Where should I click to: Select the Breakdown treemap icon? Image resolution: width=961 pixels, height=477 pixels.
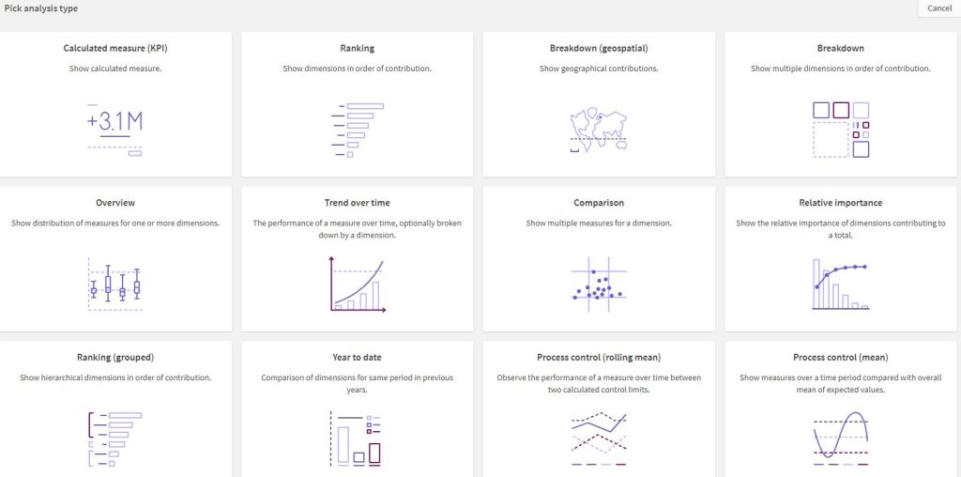click(840, 129)
